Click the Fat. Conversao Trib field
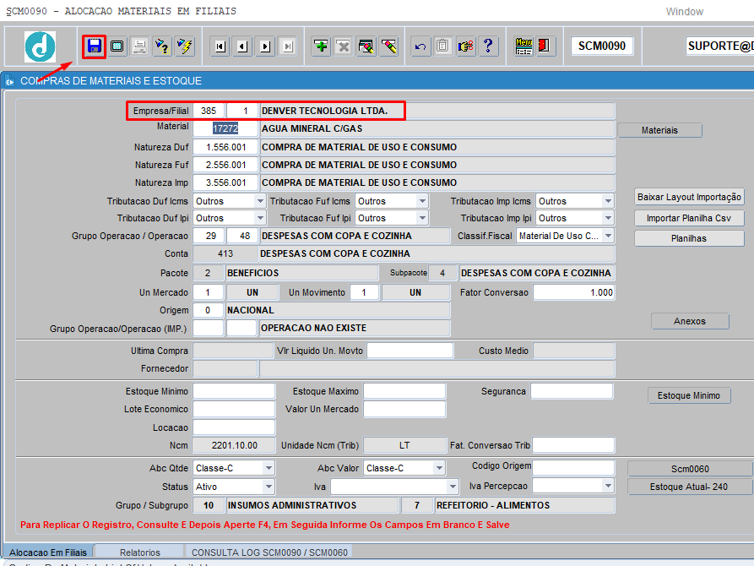The height and width of the screenshot is (566, 754). click(x=573, y=445)
